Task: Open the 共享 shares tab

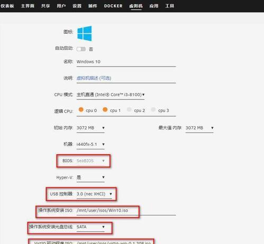Action: click(45, 6)
